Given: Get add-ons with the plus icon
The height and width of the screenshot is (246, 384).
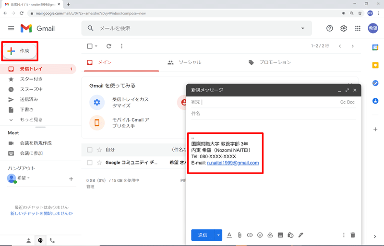Looking at the screenshot, I should 375,129.
